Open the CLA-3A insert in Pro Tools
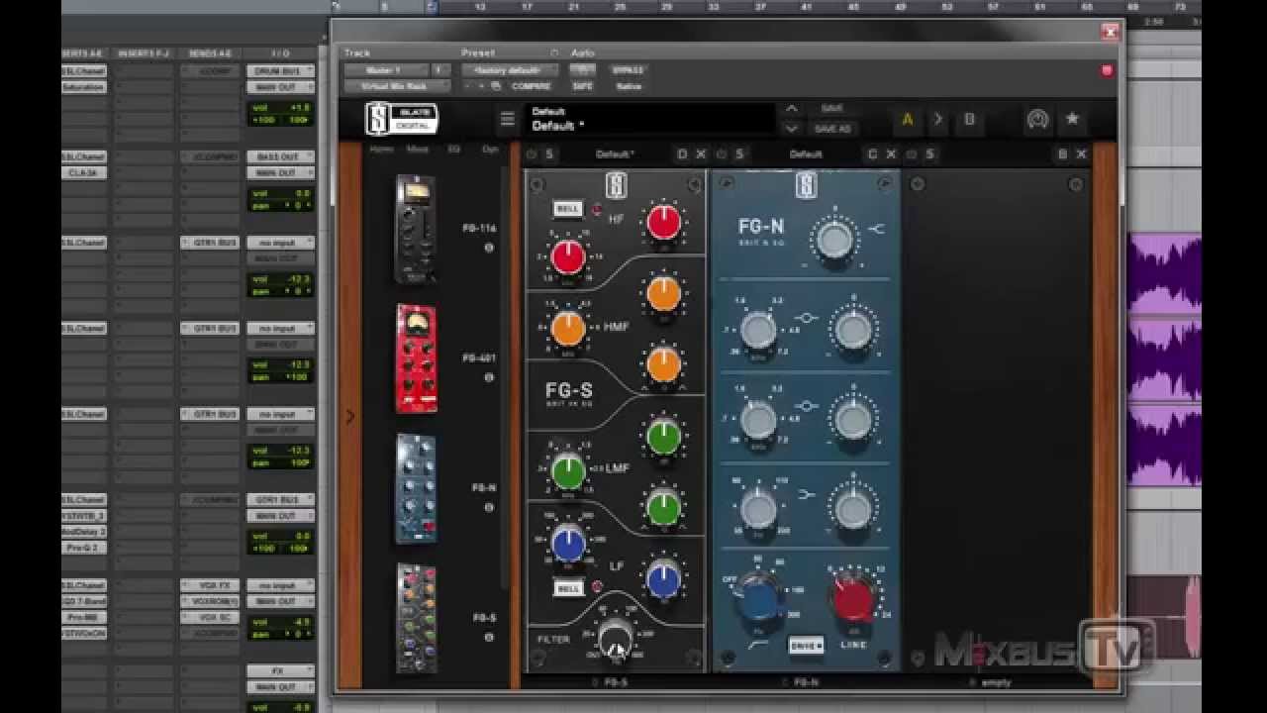Screen dimensions: 1267x713 point(84,172)
